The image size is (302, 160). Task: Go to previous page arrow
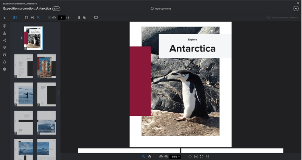coord(50,18)
